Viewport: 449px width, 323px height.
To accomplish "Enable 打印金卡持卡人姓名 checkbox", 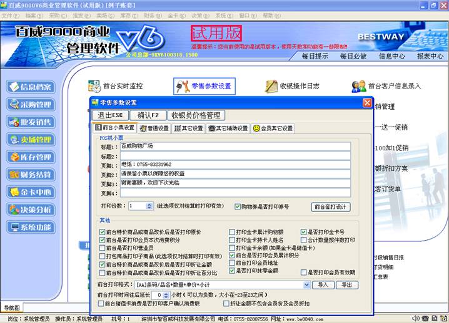I will 232,240.
